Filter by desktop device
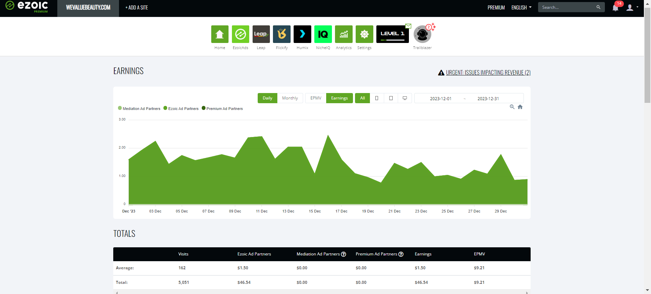 (405, 98)
